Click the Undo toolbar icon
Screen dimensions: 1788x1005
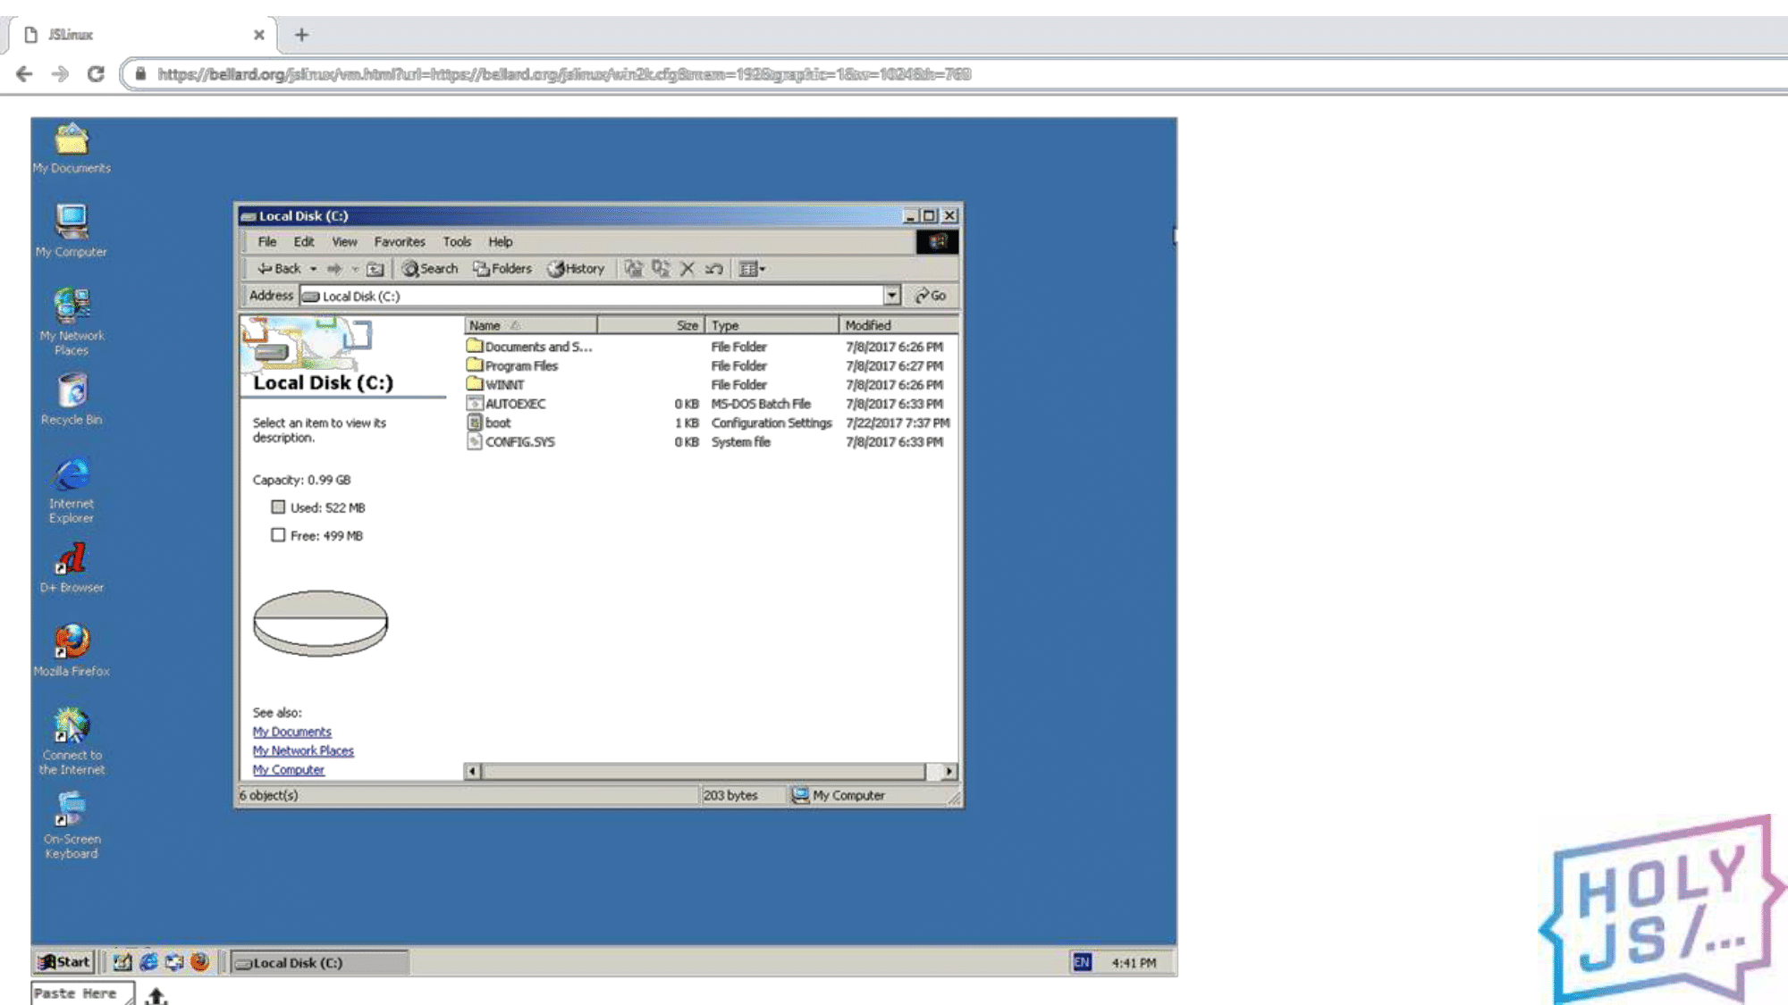713,269
